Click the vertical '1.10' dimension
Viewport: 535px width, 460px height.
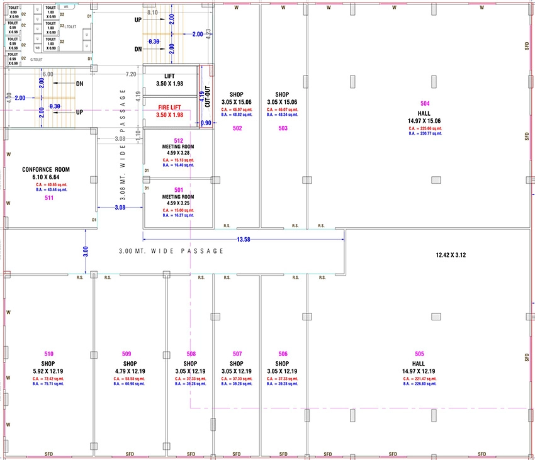pyautogui.click(x=138, y=134)
